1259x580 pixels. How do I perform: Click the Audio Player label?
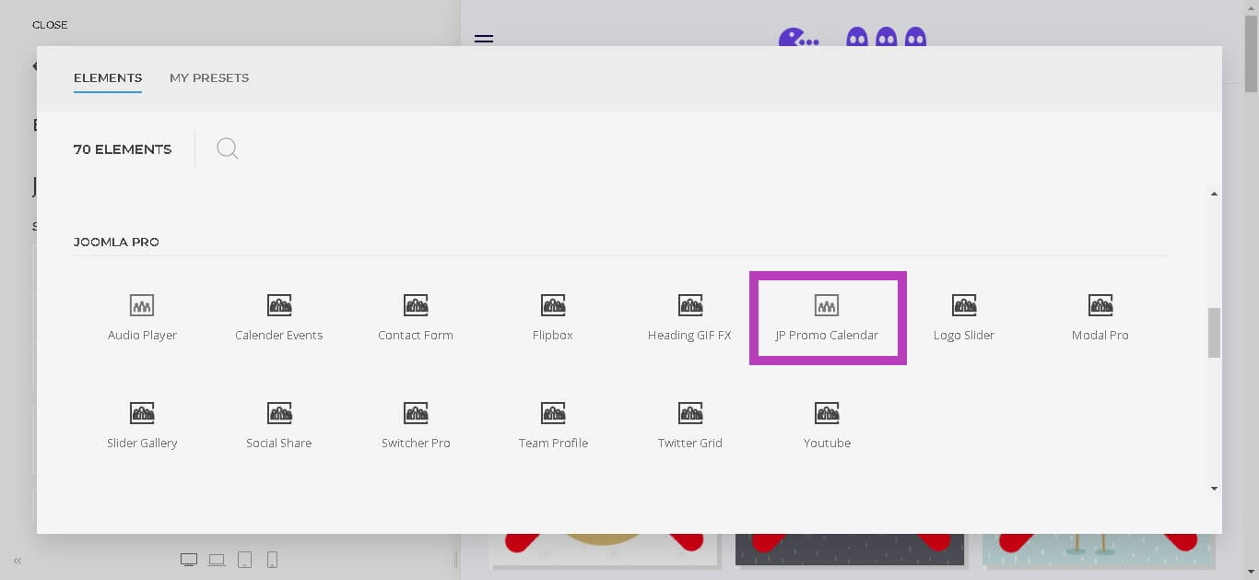point(142,336)
